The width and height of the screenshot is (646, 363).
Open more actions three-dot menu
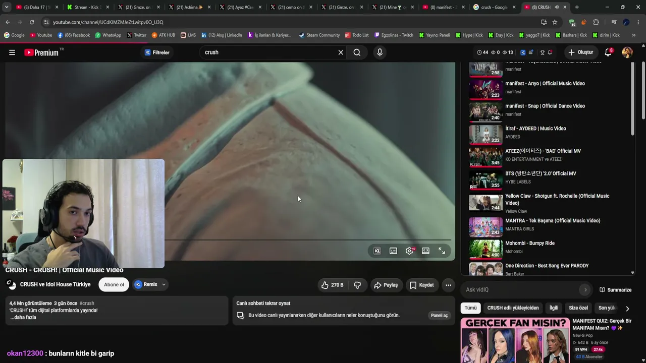tap(448, 285)
